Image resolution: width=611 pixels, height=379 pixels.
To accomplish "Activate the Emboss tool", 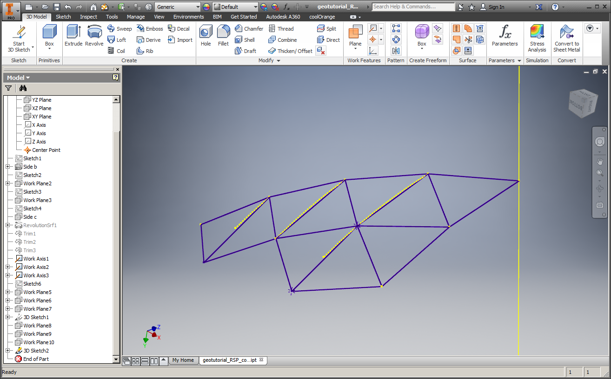I will pyautogui.click(x=150, y=29).
